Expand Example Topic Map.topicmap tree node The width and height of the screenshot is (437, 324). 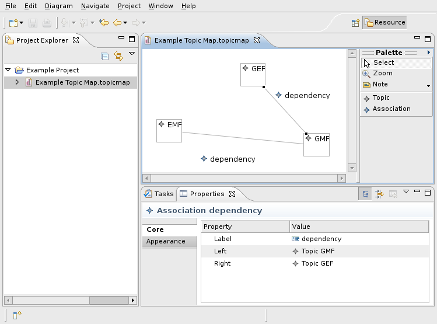click(x=17, y=82)
